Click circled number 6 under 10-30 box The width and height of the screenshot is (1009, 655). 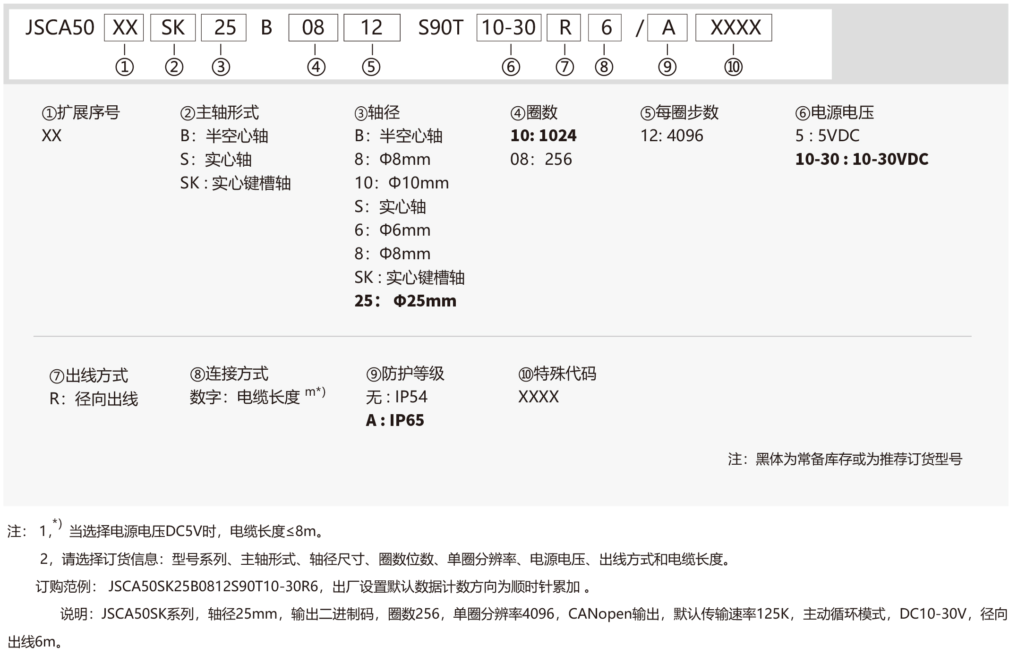click(511, 67)
